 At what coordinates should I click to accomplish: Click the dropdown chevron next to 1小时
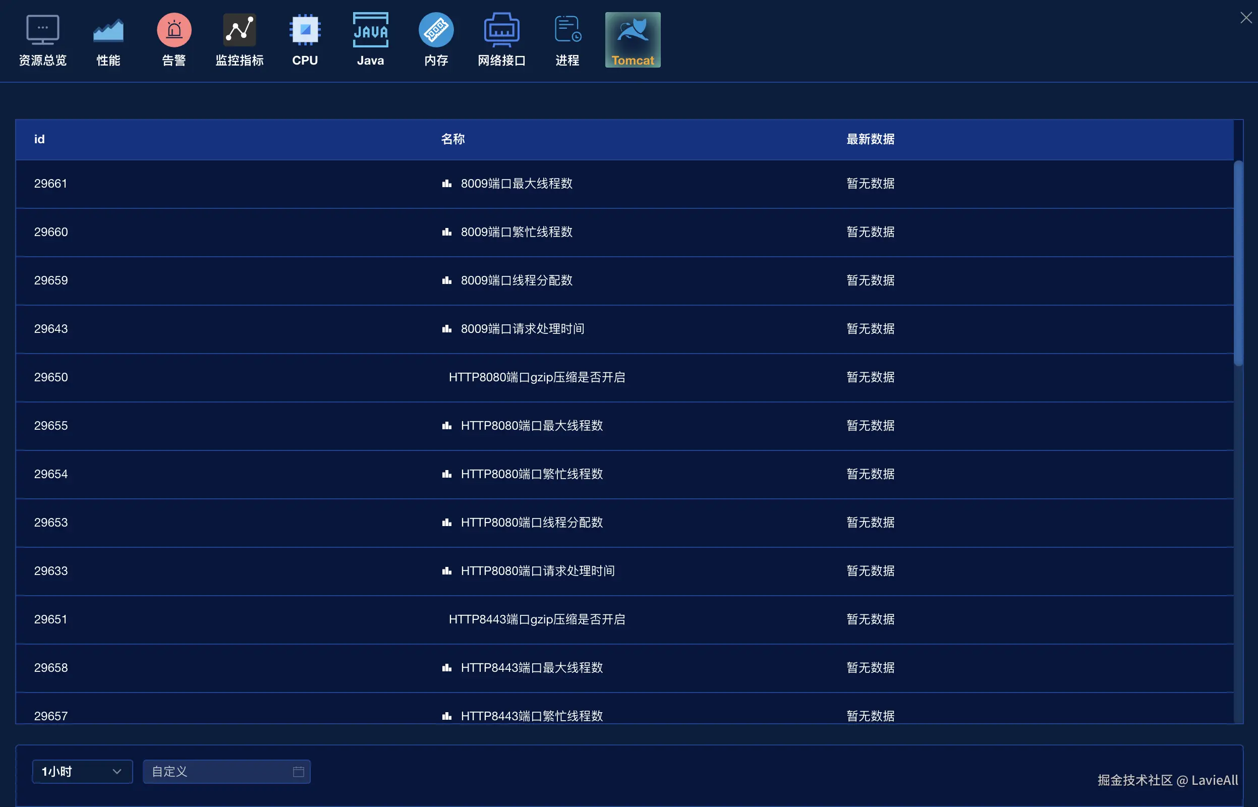point(117,771)
